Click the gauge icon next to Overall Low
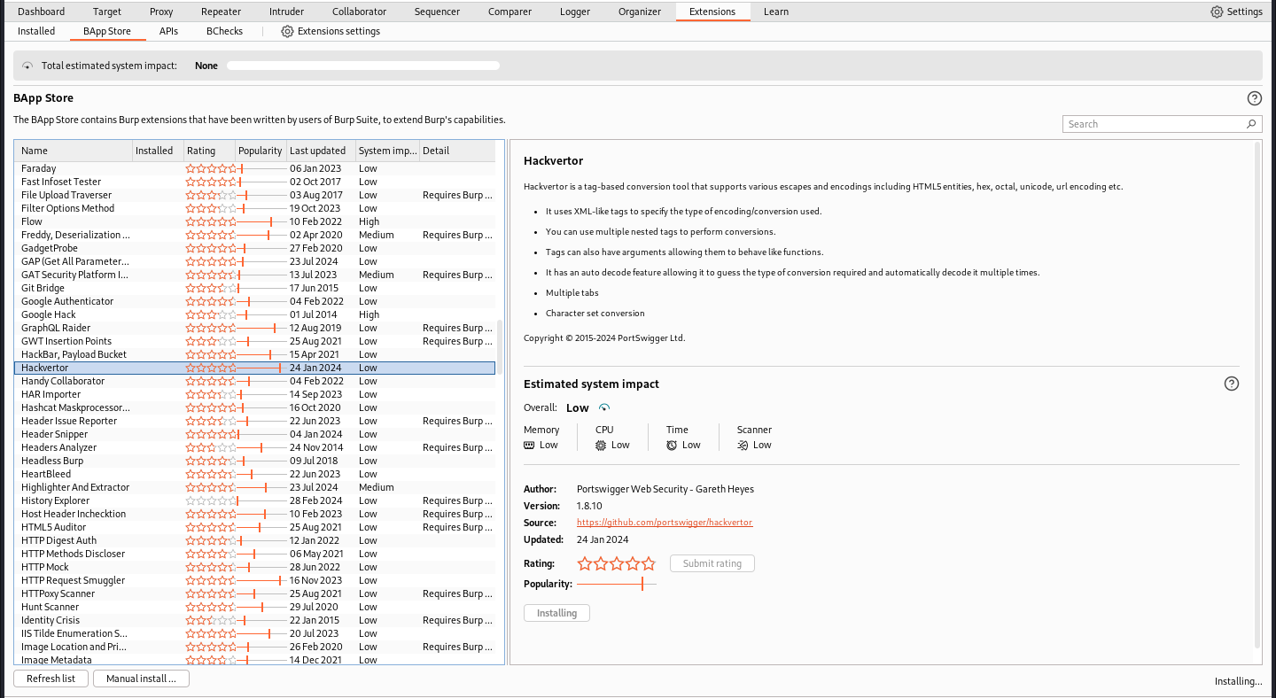Viewport: 1276px width, 698px height. [604, 407]
